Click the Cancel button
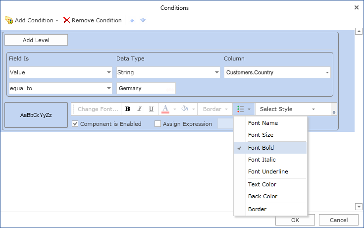This screenshot has height=228, width=364. pos(338,220)
